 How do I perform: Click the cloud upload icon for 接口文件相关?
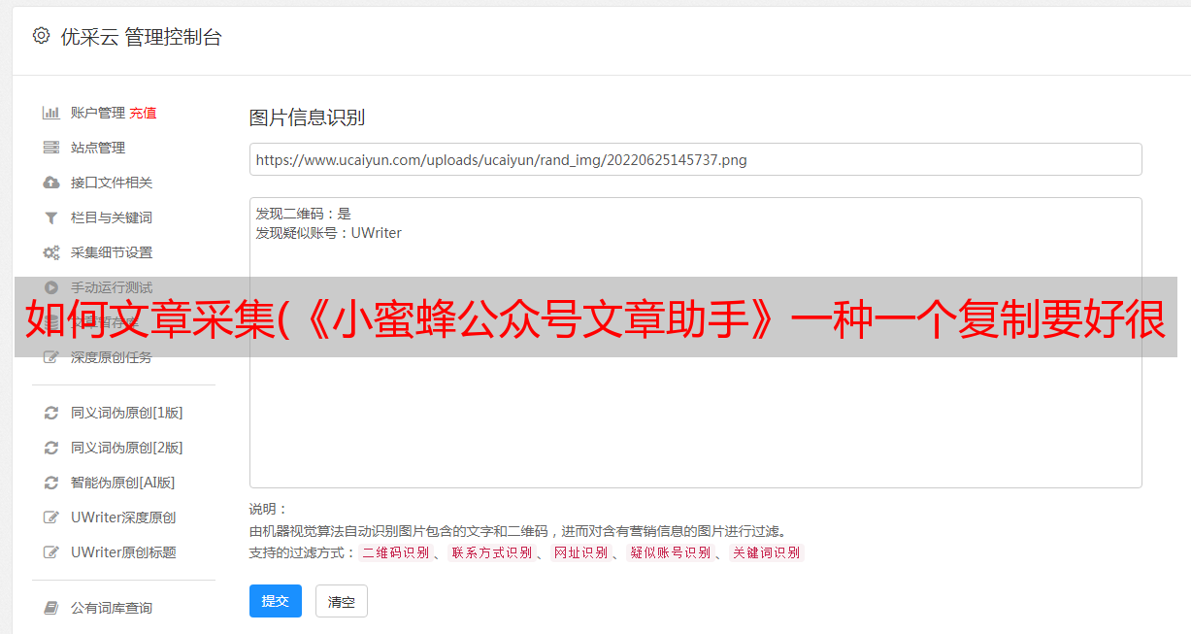(x=51, y=183)
